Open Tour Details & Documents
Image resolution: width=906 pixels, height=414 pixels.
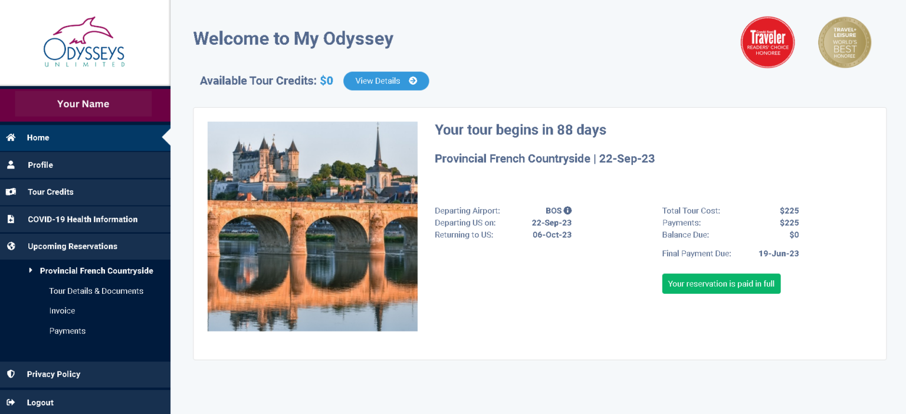[x=96, y=291]
